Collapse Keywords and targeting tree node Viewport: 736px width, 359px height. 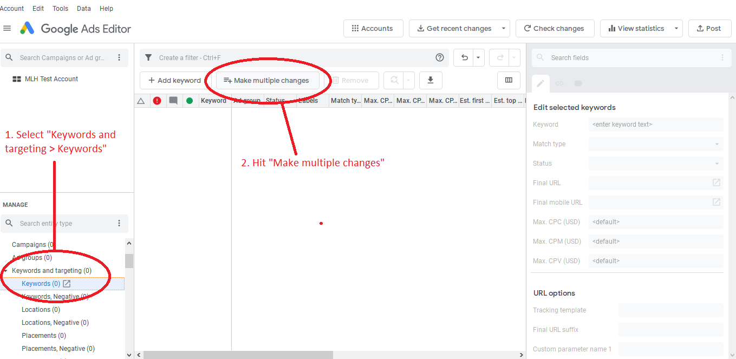coord(5,271)
